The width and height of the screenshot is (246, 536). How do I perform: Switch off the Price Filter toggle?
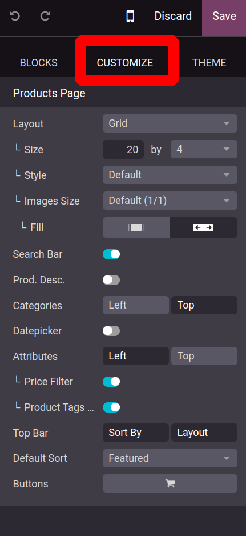(111, 382)
